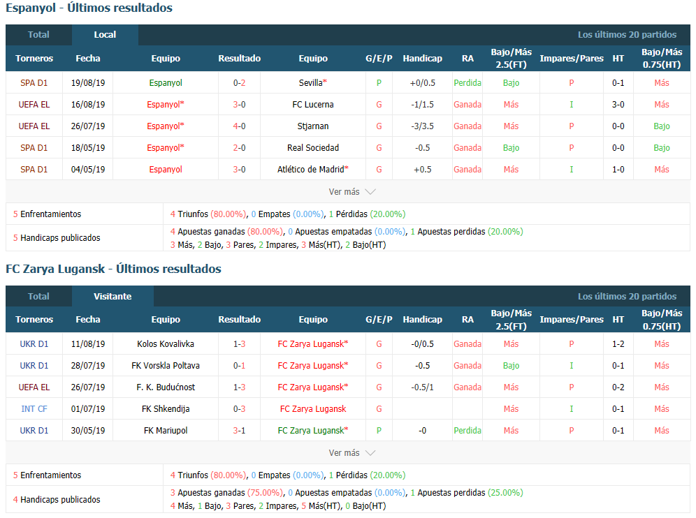Screen dimensions: 696x518
Task: Open the 3-1 result at FK Mariupol
Action: pos(239,431)
